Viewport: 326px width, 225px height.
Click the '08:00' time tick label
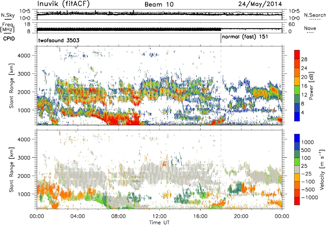tap(119, 216)
